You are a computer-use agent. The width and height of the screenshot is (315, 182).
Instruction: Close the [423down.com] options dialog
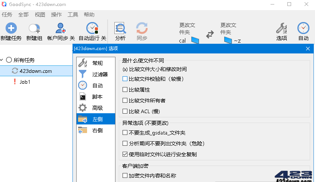(308, 49)
